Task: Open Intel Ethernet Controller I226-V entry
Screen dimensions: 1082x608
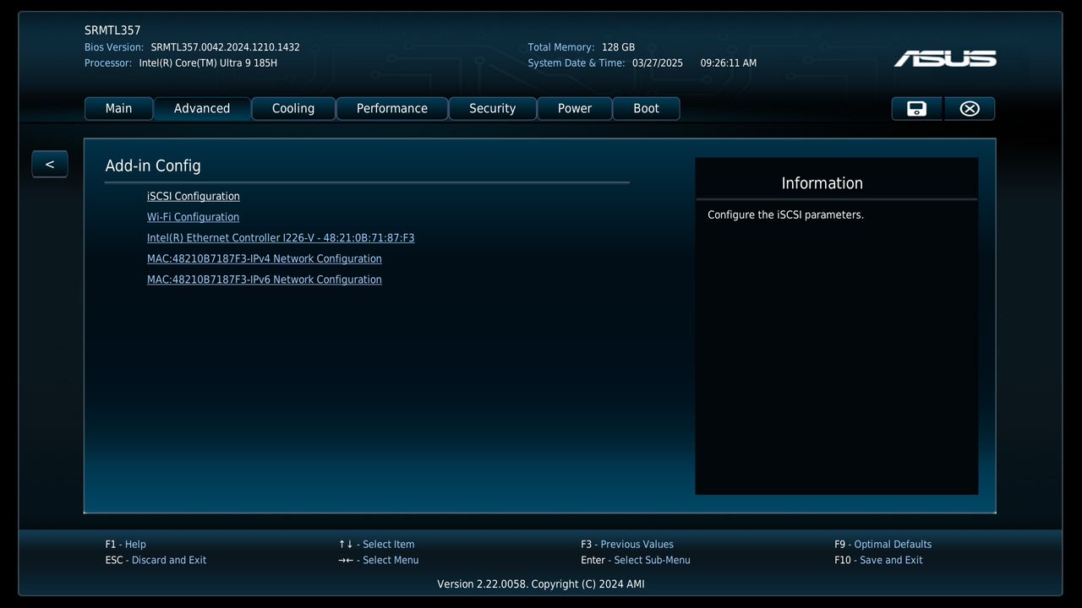Action: pyautogui.click(x=281, y=238)
